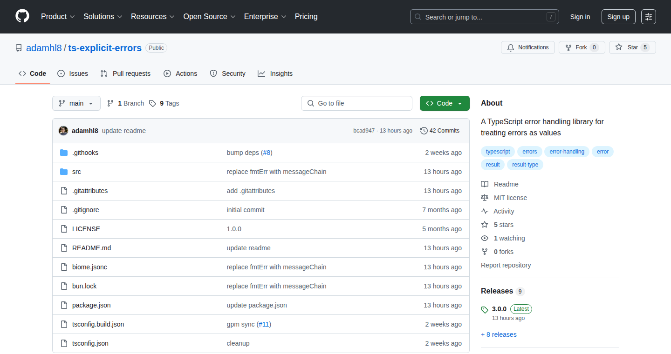Click the tag icon beside release 3.0.0

click(485, 309)
